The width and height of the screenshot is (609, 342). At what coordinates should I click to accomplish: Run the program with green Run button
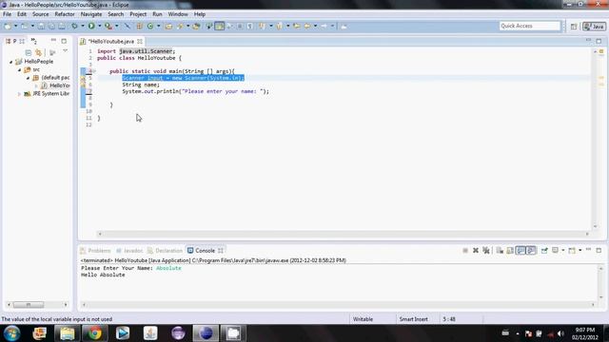pos(91,26)
